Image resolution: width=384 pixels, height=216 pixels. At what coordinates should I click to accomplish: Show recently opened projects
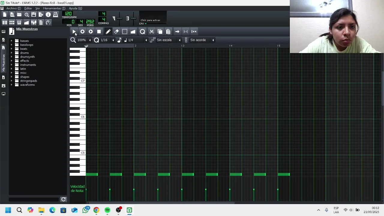coord(26,15)
